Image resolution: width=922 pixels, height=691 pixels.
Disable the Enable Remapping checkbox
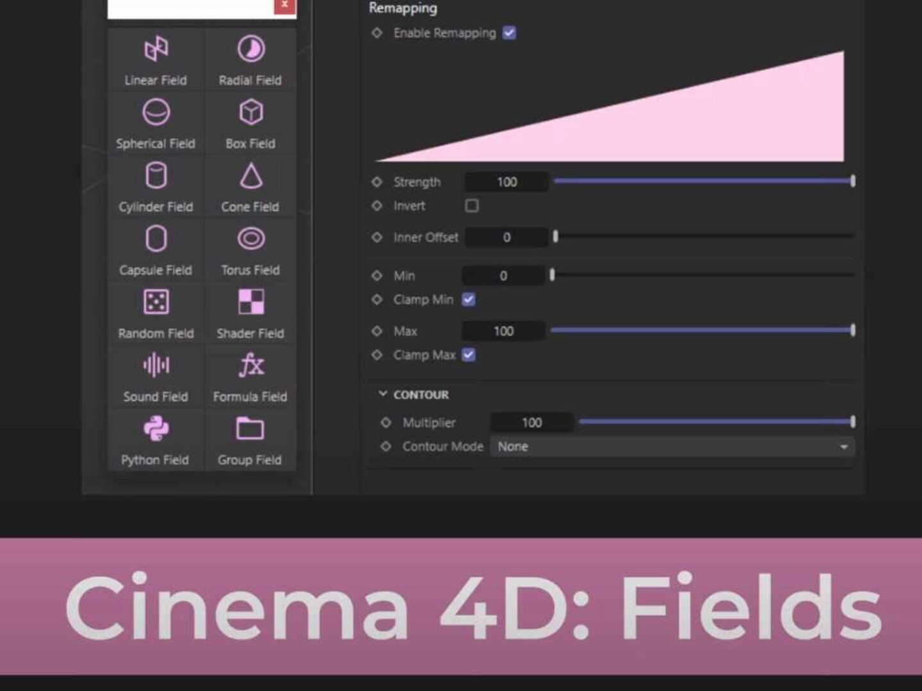pos(509,33)
